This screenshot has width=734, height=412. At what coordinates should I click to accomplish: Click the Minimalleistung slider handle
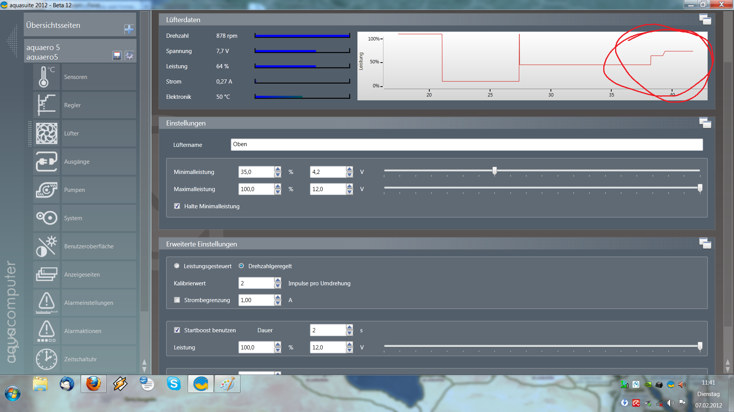(x=495, y=171)
